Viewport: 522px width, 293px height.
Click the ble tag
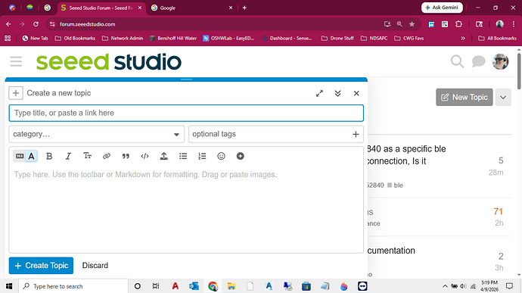(395, 185)
